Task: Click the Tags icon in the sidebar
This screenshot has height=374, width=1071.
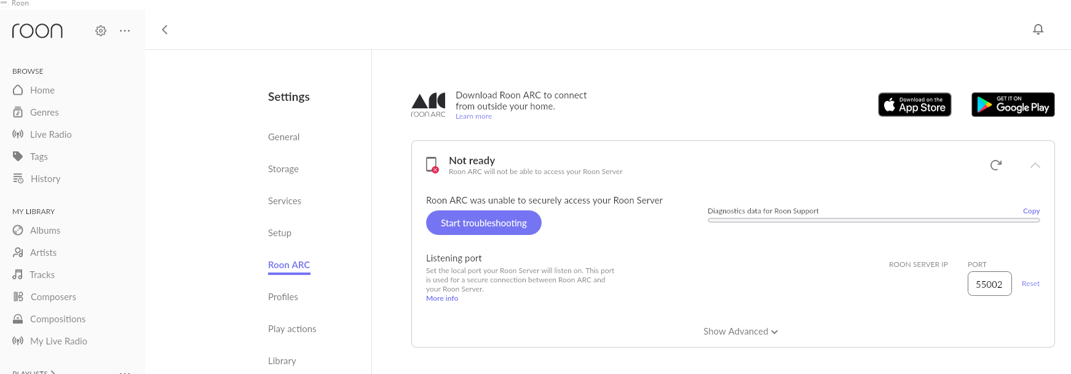Action: coord(18,156)
